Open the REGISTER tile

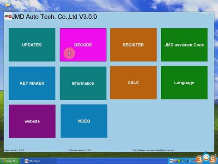click(x=133, y=45)
